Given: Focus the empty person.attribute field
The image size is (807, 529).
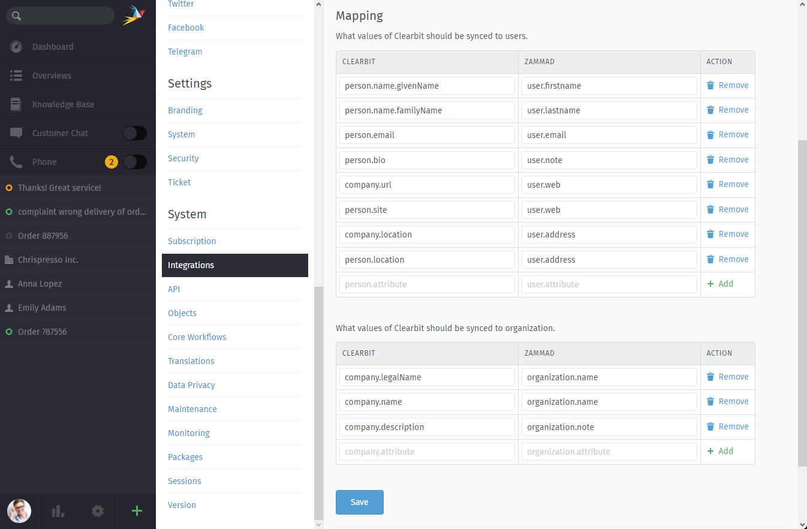Looking at the screenshot, I should (x=427, y=284).
